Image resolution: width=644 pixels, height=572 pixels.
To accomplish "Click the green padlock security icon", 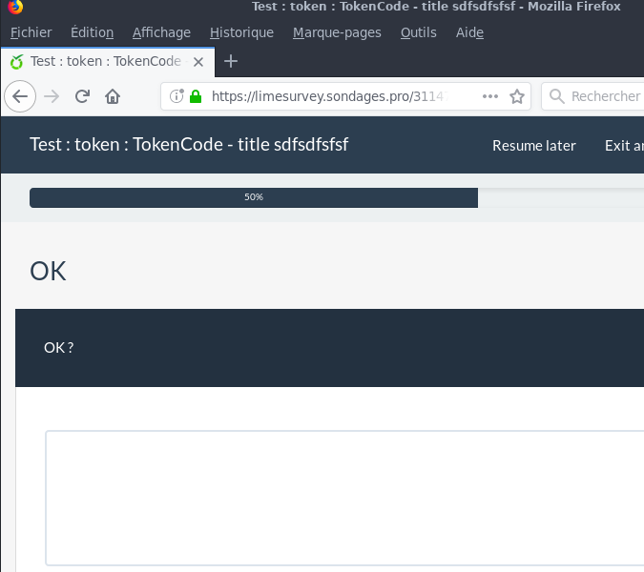I will 196,96.
